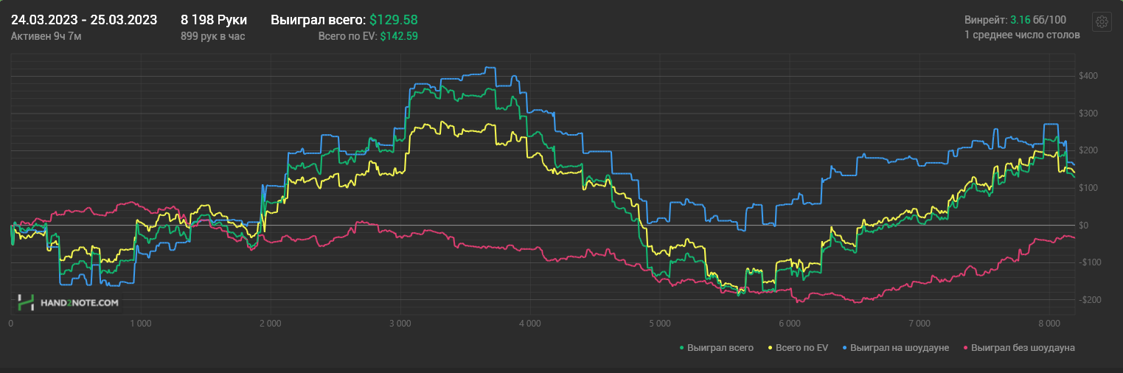Click the $400 y-axis label
1123x373 pixels.
1089,76
